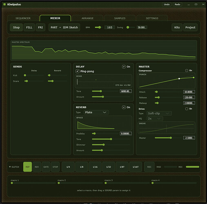Open the Kits browser
Viewport: 207px width, 204px height.
pos(177,27)
